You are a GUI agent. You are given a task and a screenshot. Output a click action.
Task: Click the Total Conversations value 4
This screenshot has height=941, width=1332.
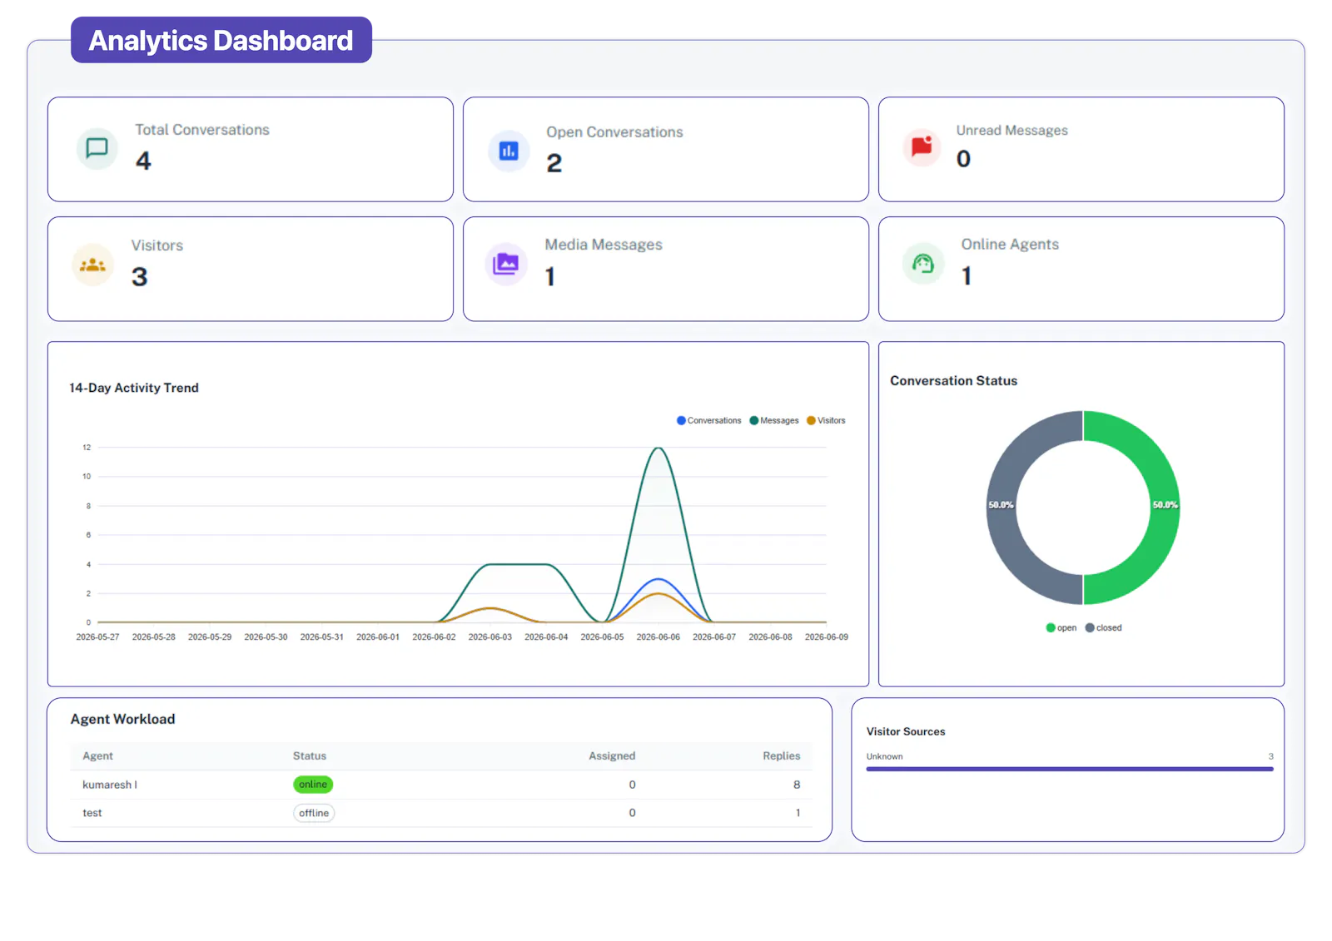tap(143, 161)
